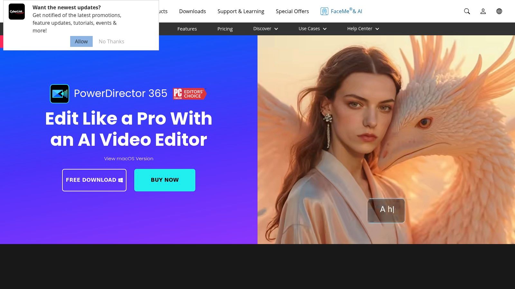Allow update notifications
Viewport: 515px width, 289px height.
[x=81, y=41]
